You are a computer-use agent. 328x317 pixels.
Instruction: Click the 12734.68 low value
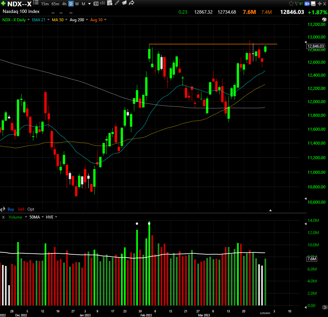(x=227, y=12)
